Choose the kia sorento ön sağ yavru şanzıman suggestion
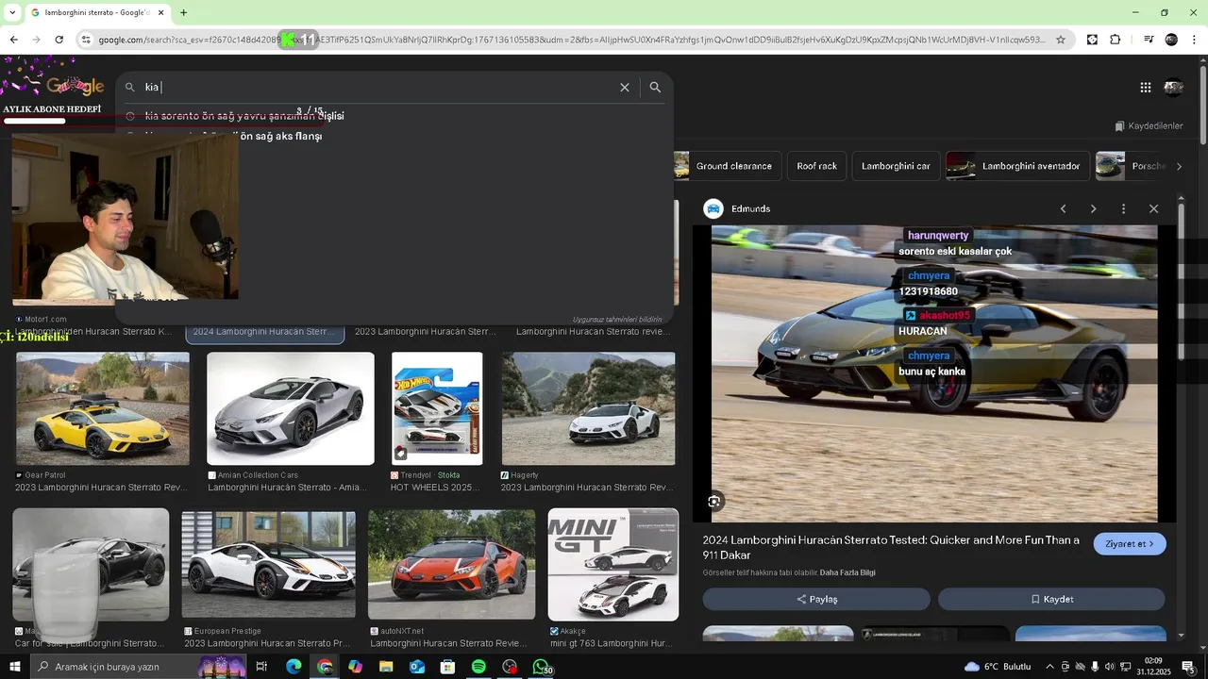1208x679 pixels. point(244,116)
